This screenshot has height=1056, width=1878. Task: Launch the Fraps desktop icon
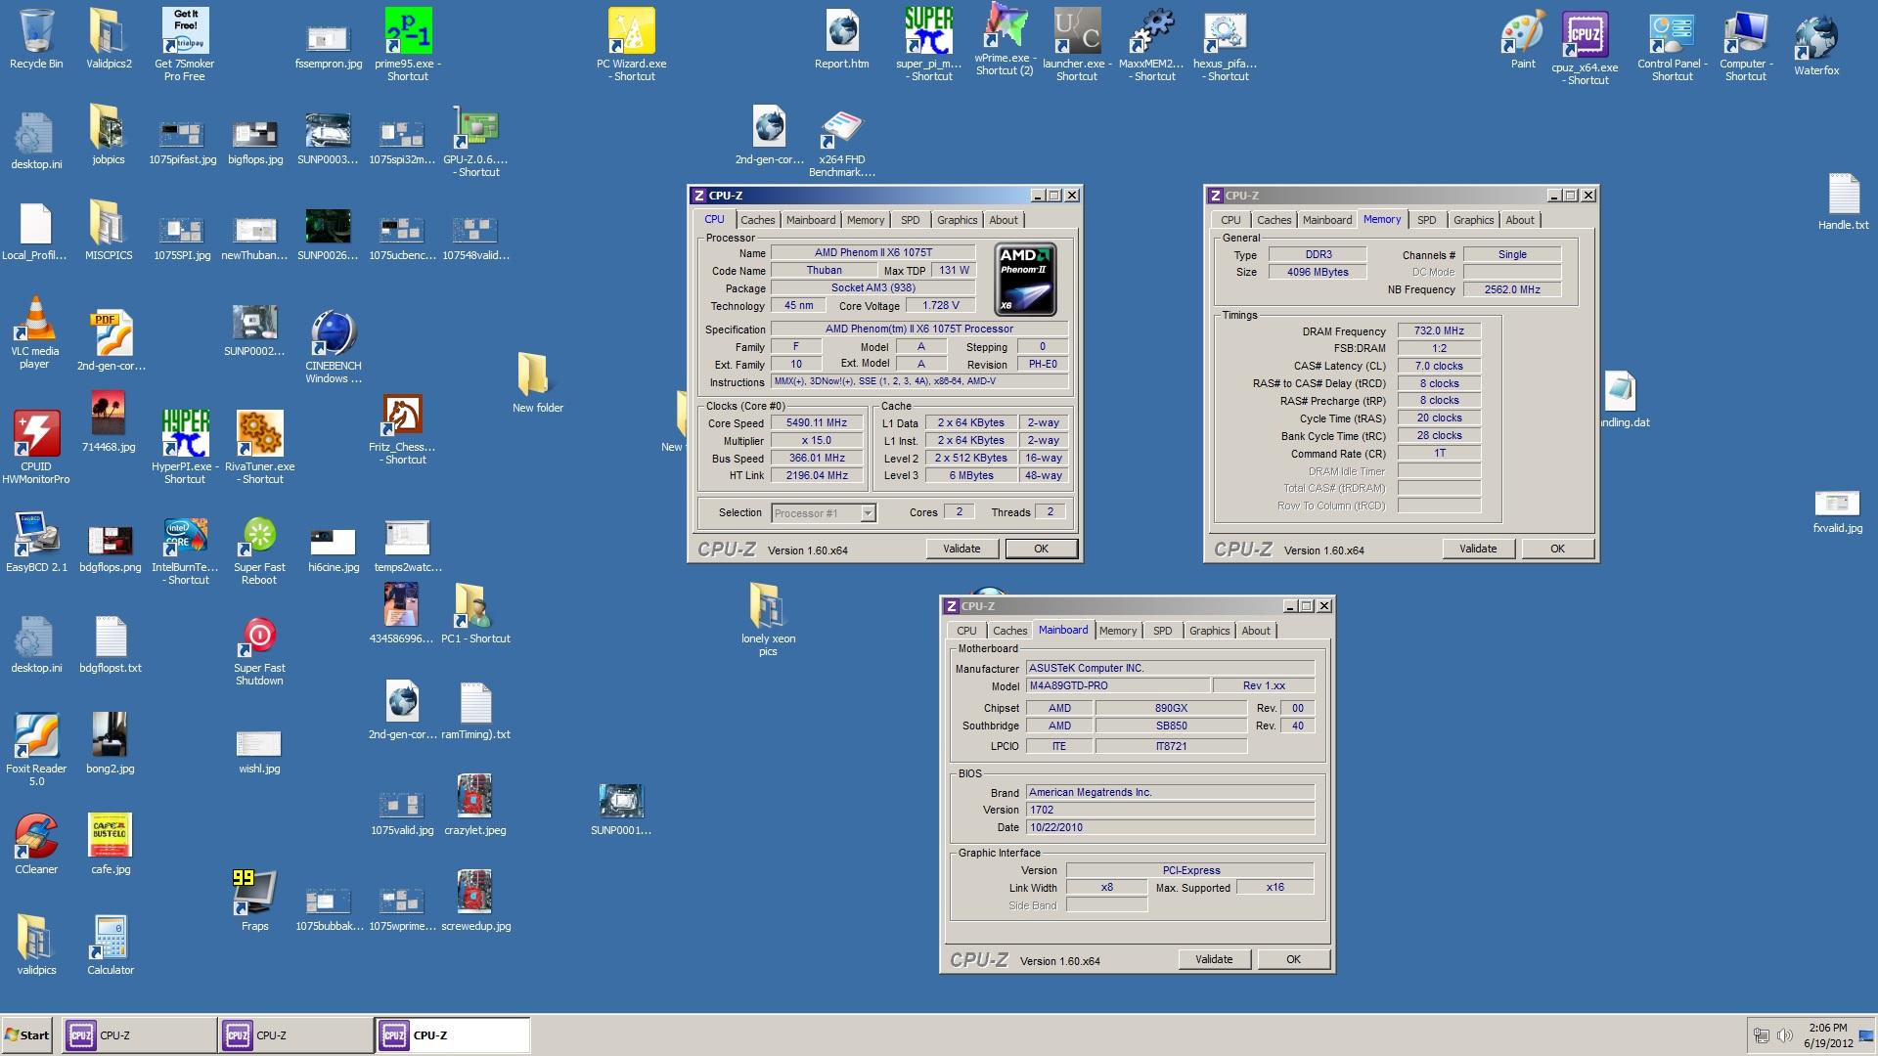[254, 900]
